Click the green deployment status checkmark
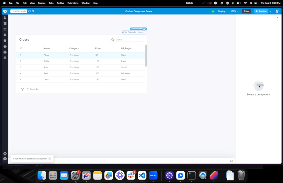Screen dimensions: 283x183 tap(213, 11)
